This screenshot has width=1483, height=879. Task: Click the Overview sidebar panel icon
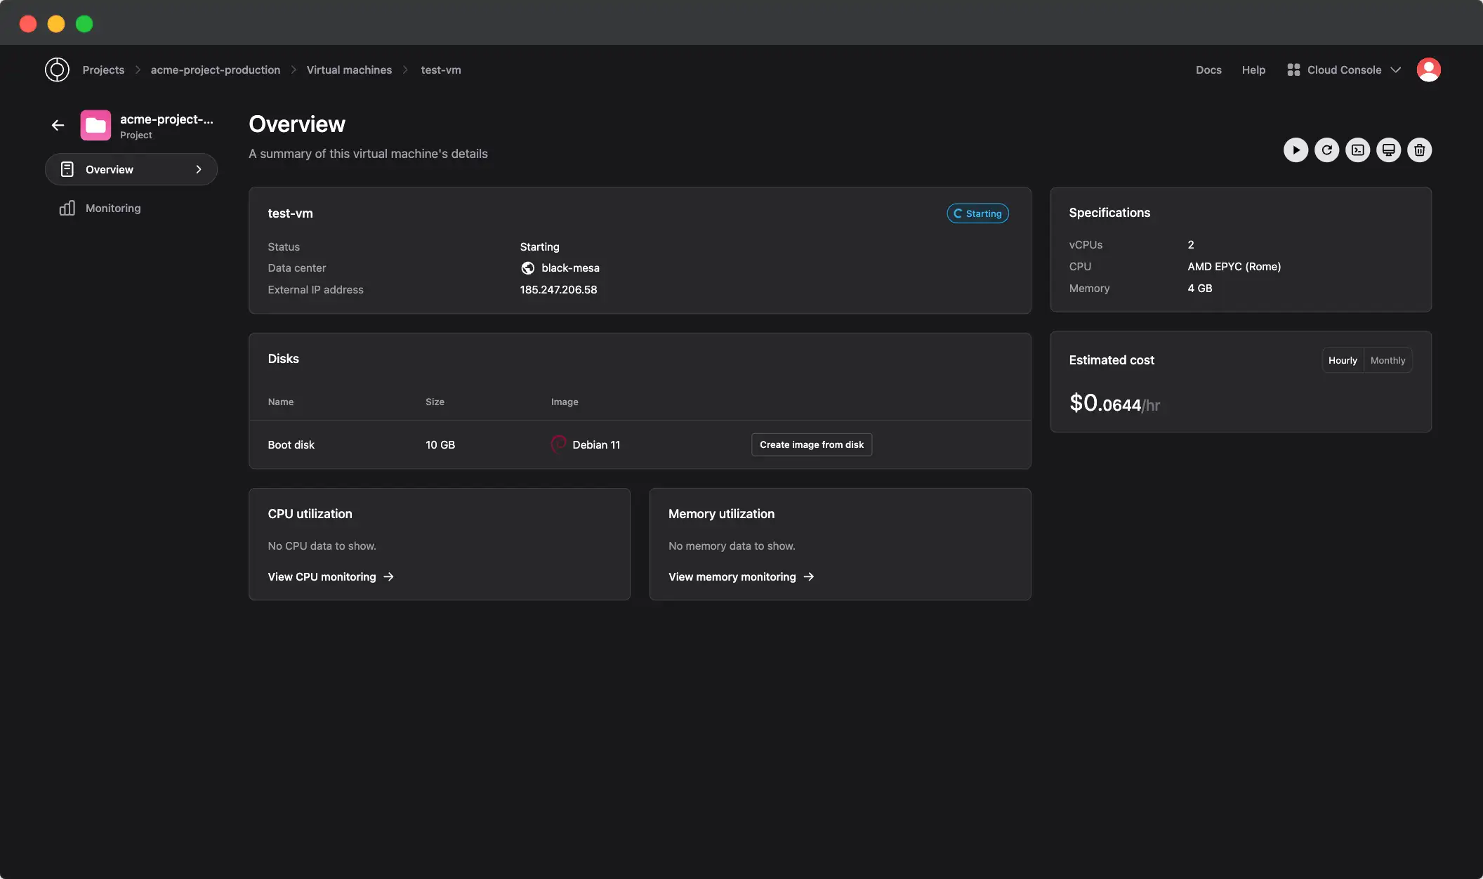(x=67, y=169)
